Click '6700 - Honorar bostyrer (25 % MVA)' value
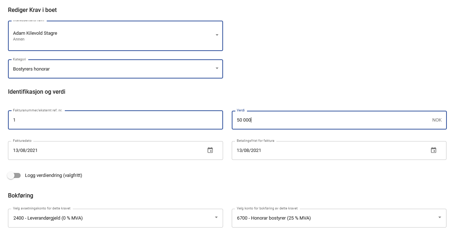 tap(274, 218)
